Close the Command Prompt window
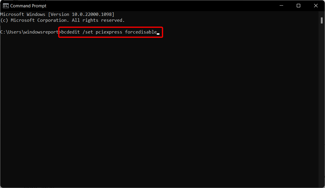The height and width of the screenshot is (188, 325). pyautogui.click(x=316, y=6)
